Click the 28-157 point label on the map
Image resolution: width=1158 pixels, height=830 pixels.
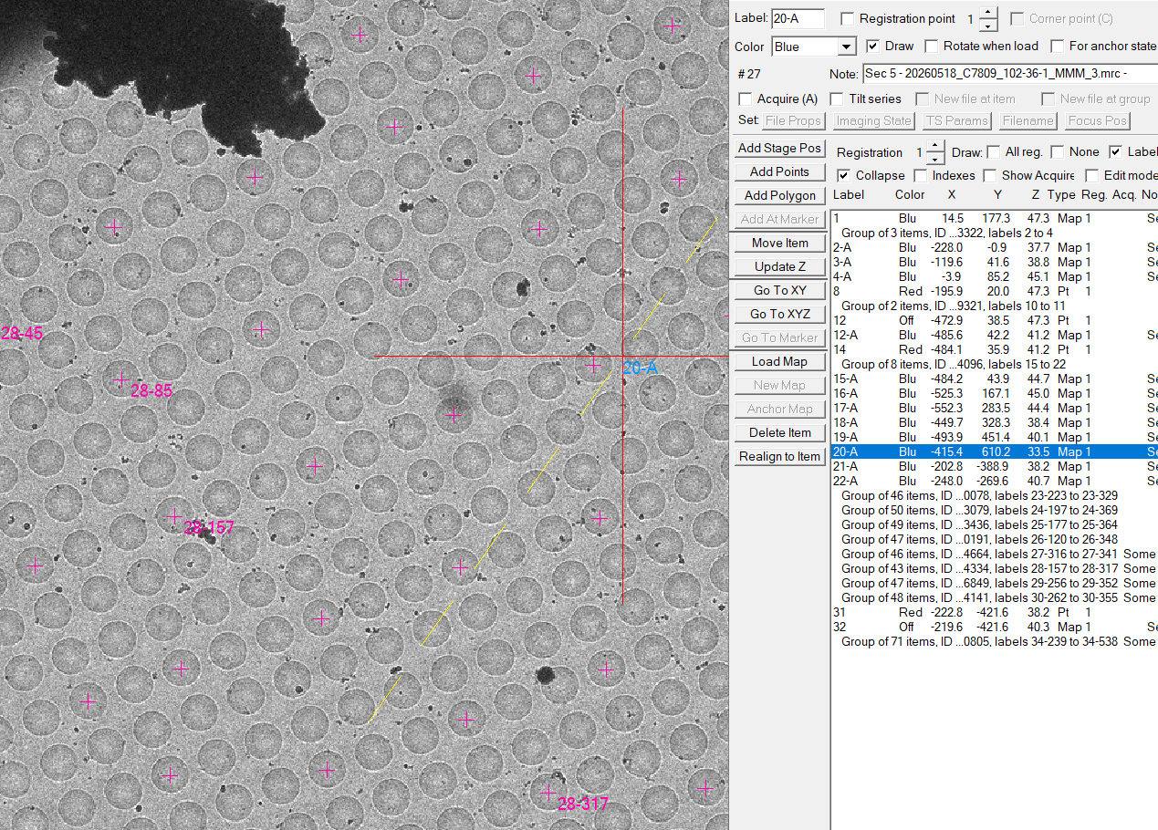pyautogui.click(x=210, y=528)
